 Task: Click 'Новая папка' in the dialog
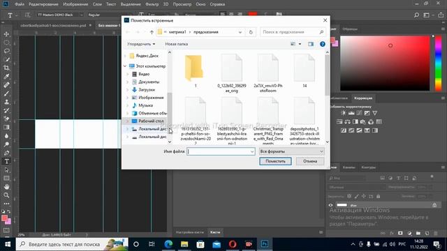tap(177, 44)
